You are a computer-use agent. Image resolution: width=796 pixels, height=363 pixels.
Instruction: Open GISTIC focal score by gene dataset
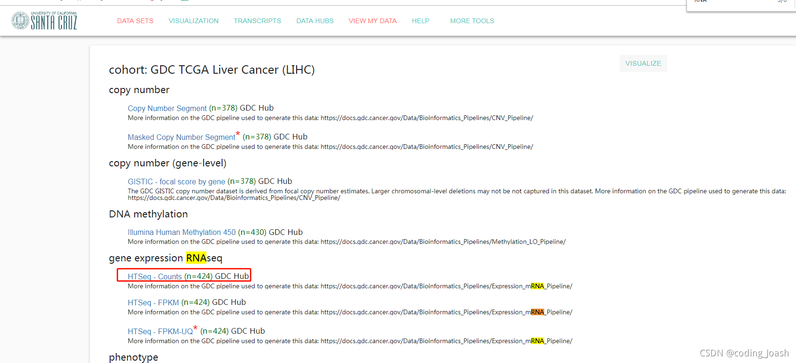click(176, 181)
